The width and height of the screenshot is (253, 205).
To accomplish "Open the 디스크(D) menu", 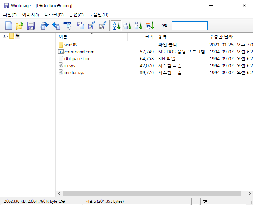I will [x=54, y=15].
